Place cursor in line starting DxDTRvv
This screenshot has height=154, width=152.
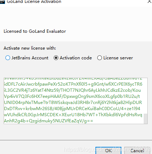[72, 109]
